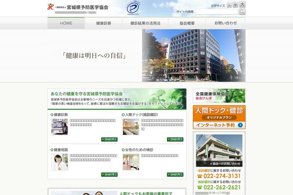
Task: Set text size to medium (中)
Action: (235, 5)
